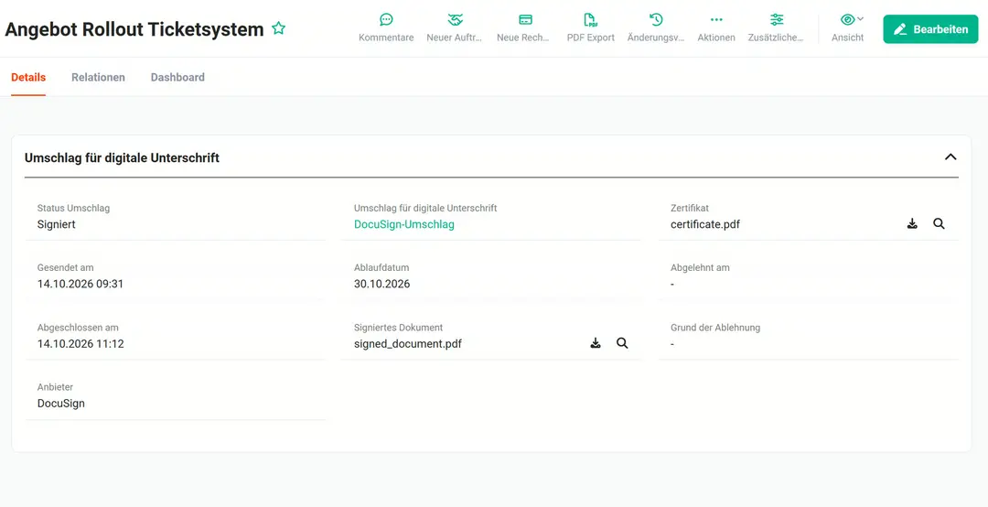988x507 pixels.
Task: Switch to the Dashboard tab
Action: (x=177, y=78)
